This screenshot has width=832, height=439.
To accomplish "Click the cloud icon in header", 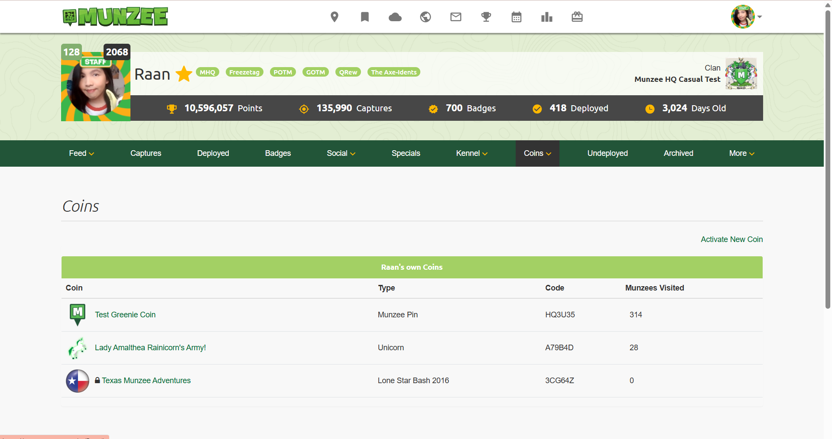I will [395, 17].
